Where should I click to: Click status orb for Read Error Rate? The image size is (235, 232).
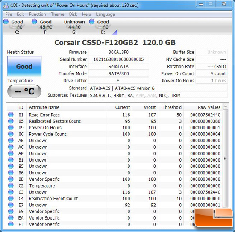(x=11, y=115)
